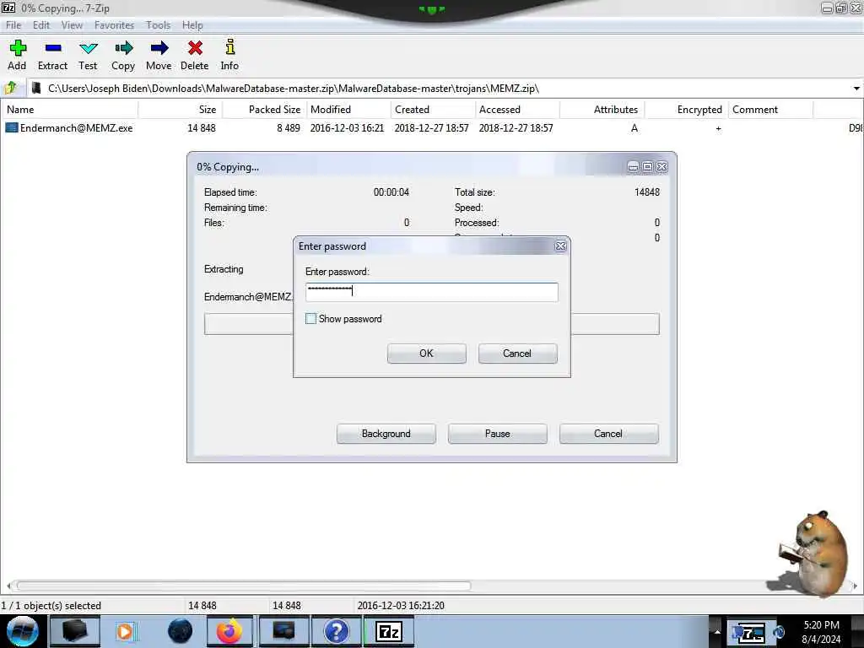864x648 pixels.
Task: Close the Copying dialog window
Action: point(661,167)
